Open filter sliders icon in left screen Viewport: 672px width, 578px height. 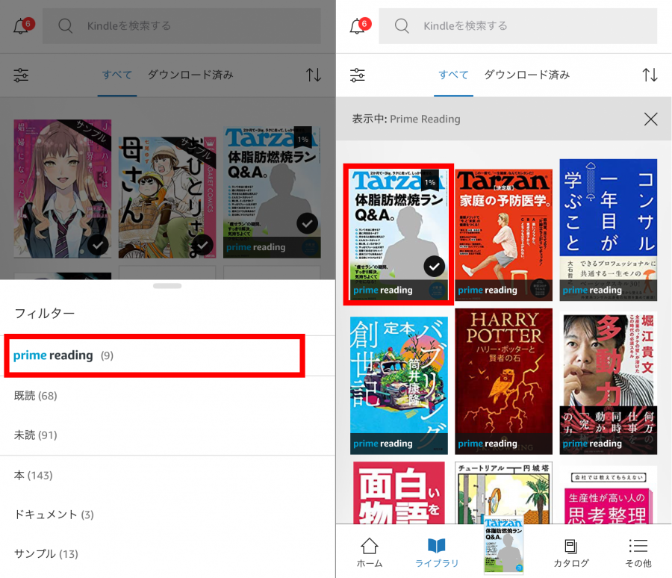coord(21,75)
